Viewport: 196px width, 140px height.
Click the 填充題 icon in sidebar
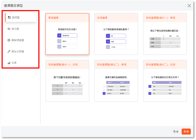9,29
